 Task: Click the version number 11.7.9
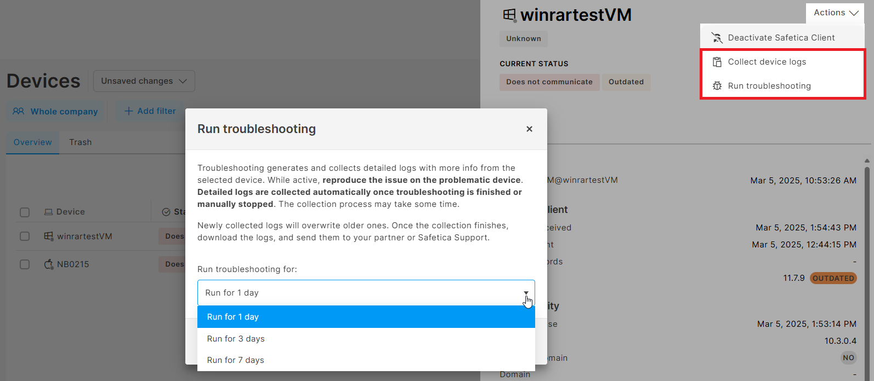pos(794,278)
